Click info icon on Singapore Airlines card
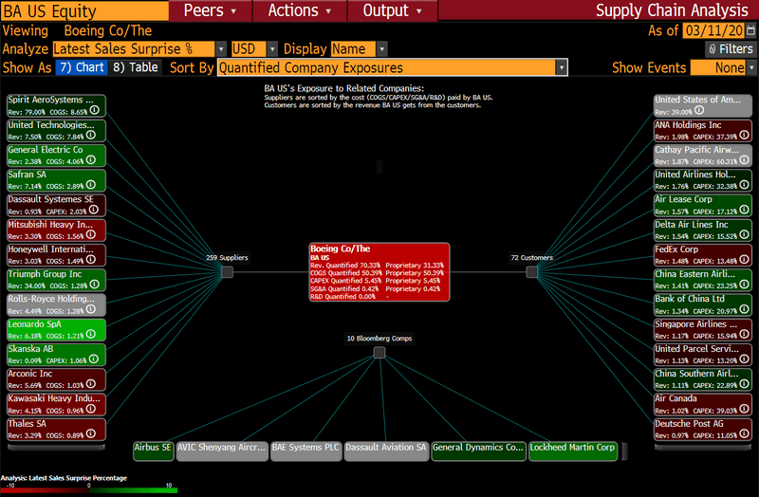Screen dimensions: 759x497 (x=745, y=334)
